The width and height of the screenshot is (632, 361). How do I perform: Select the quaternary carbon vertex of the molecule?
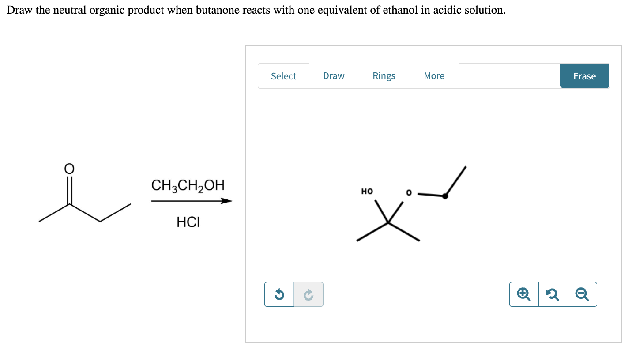(x=387, y=222)
